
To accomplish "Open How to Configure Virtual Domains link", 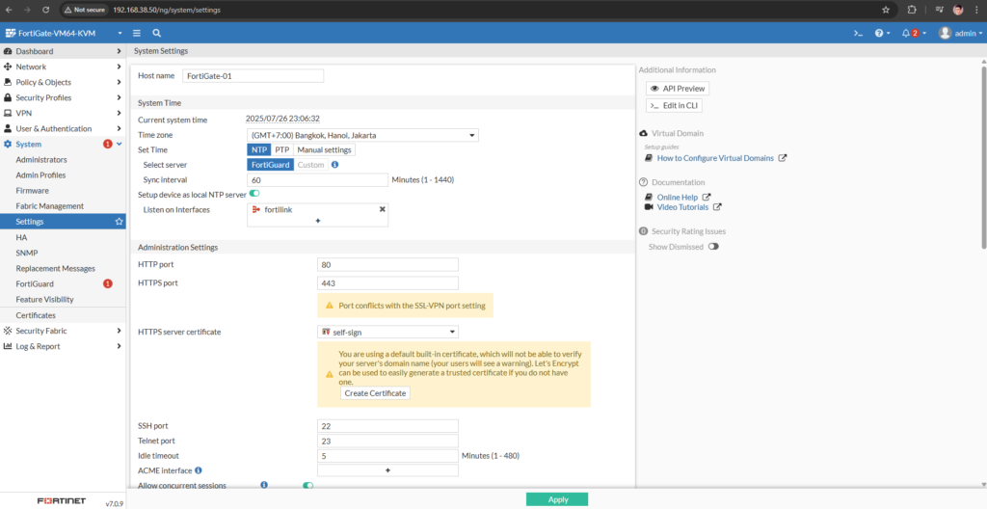I will click(x=715, y=158).
